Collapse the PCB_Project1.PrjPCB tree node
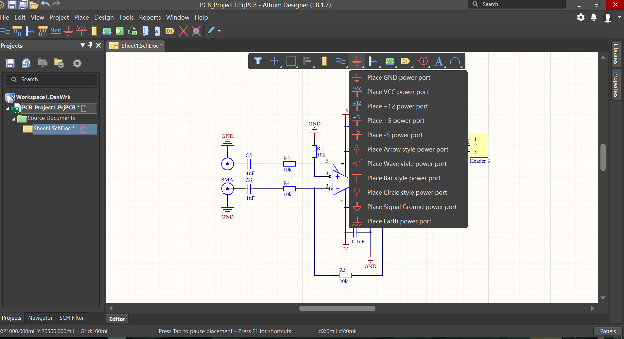The image size is (624, 339). pyautogui.click(x=8, y=108)
